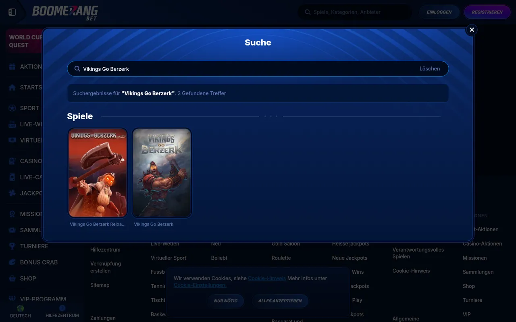Open the Cookie-Einstellungen link
The image size is (516, 322).
pos(200,285)
